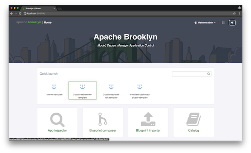
Task: Bookmark page with the star icon
Action: (x=234, y=13)
